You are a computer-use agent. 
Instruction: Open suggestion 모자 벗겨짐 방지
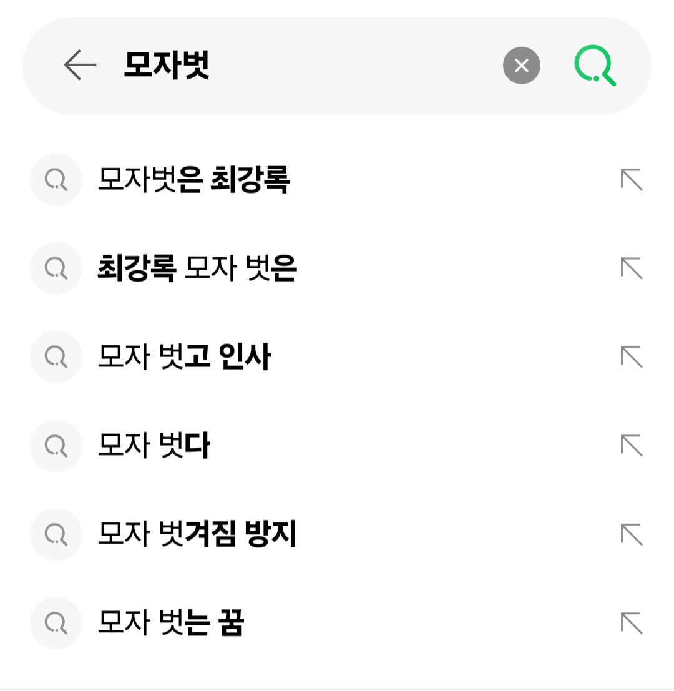point(197,534)
